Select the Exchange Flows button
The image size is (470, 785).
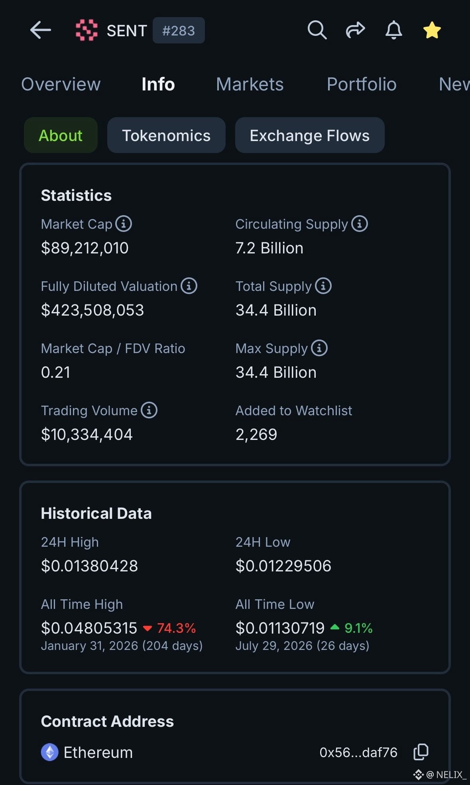310,135
